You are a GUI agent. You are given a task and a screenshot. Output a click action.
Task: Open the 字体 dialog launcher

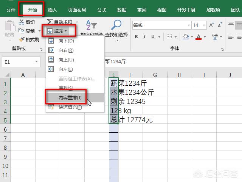222,49
